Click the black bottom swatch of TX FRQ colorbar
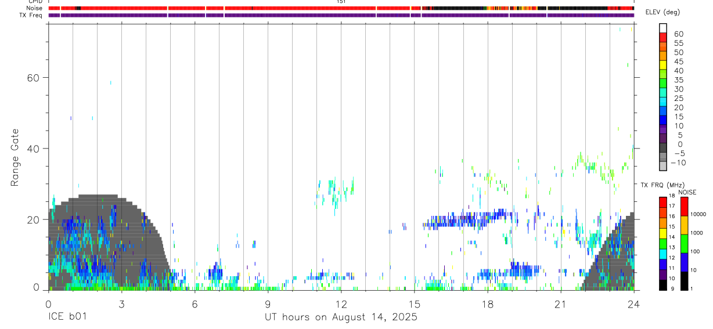713x329 pixels. (663, 285)
